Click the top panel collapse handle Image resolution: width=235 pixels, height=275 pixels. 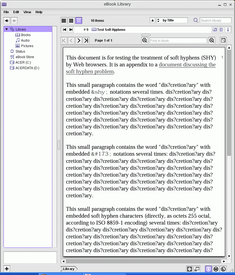(146, 35)
